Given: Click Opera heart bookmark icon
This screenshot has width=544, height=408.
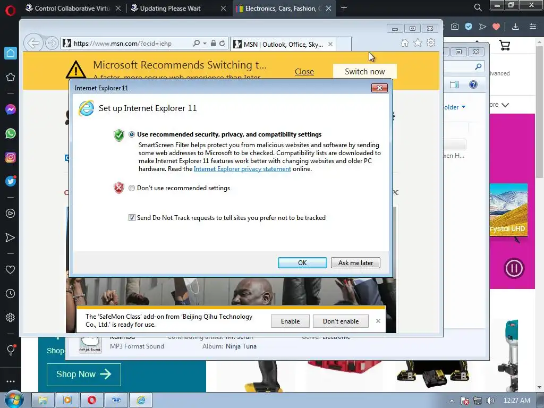Looking at the screenshot, I should (x=497, y=27).
